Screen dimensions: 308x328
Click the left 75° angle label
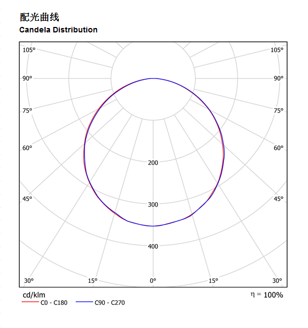pyautogui.click(x=27, y=110)
